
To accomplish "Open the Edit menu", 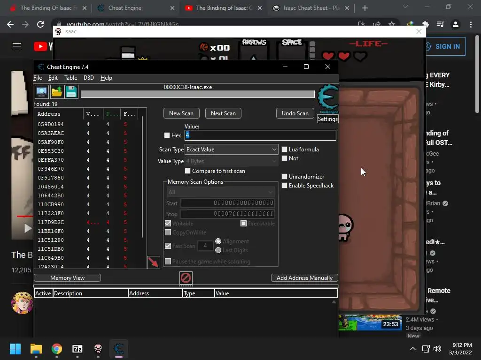I will 53,78.
